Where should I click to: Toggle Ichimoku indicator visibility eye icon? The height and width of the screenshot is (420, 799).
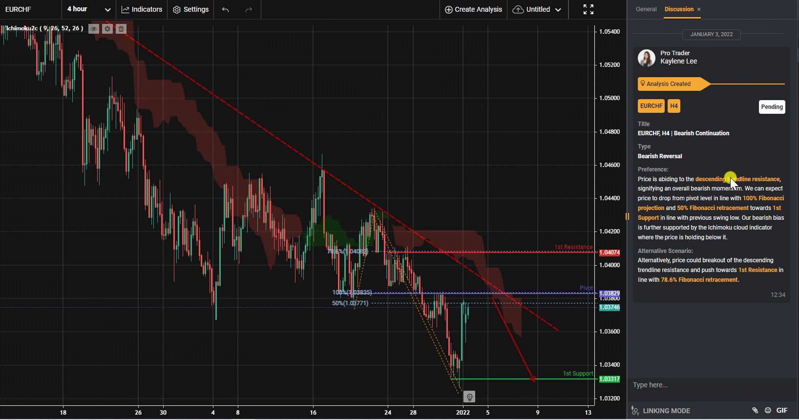pos(94,29)
